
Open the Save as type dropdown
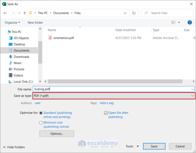click(114, 96)
